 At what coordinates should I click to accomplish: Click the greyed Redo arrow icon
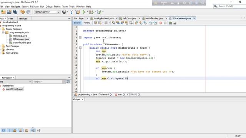click(28, 12)
